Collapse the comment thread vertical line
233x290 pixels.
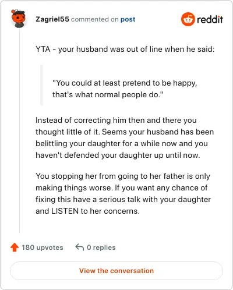[x=19, y=131]
